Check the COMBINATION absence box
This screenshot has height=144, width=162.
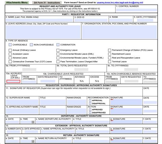tap(58, 45)
